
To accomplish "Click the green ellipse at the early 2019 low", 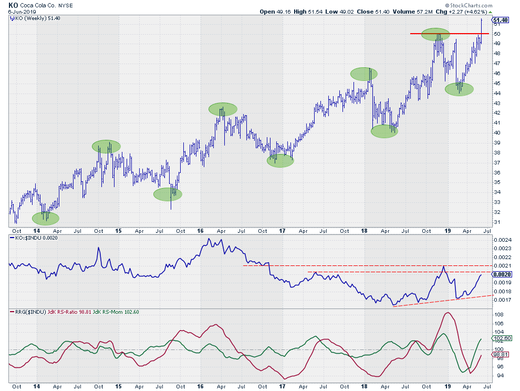I will click(459, 89).
